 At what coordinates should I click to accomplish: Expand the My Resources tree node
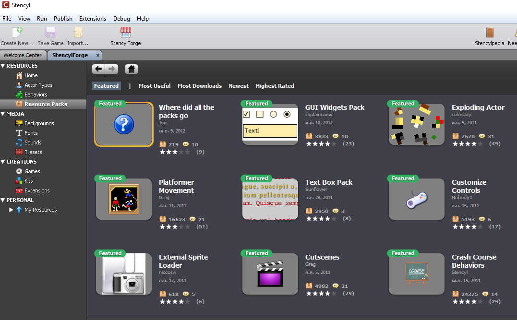pyautogui.click(x=11, y=210)
